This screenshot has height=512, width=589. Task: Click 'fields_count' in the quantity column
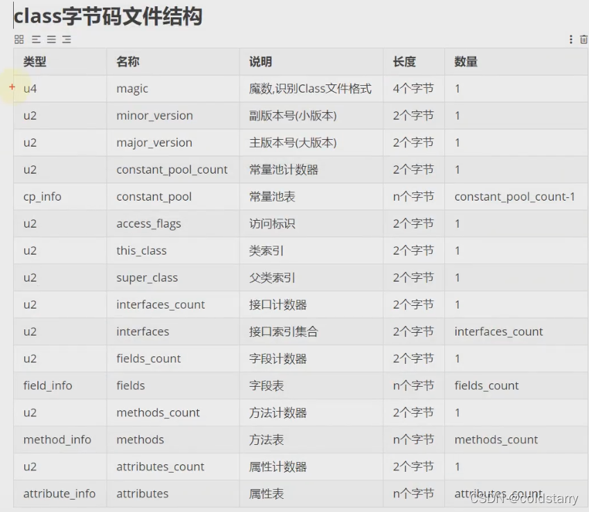487,386
